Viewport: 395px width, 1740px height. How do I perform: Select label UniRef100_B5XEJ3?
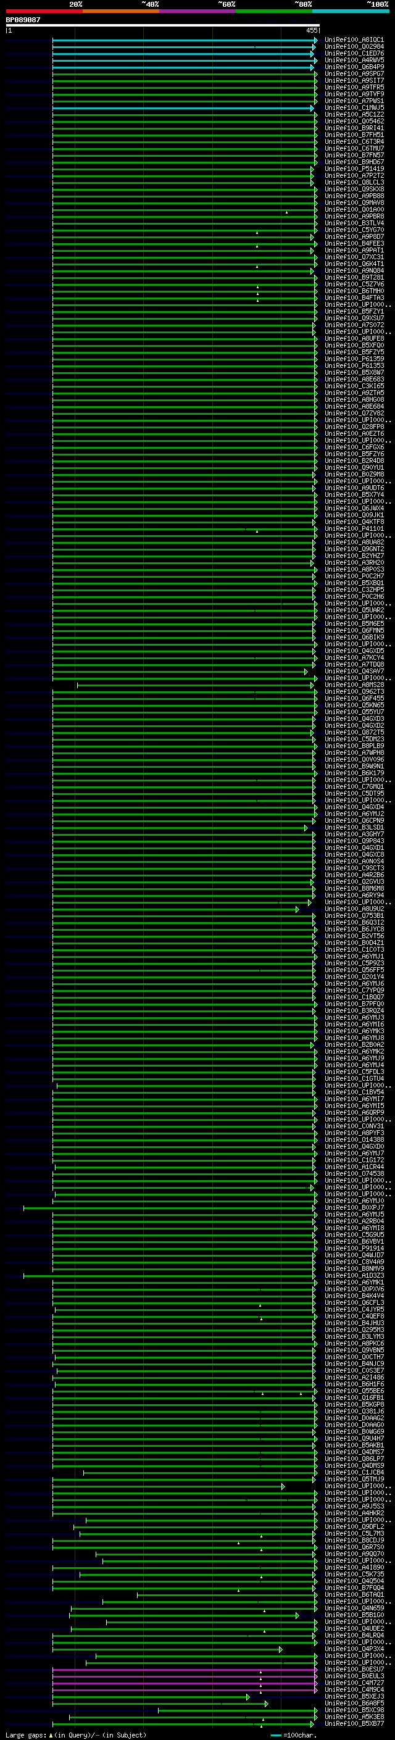click(x=354, y=1696)
